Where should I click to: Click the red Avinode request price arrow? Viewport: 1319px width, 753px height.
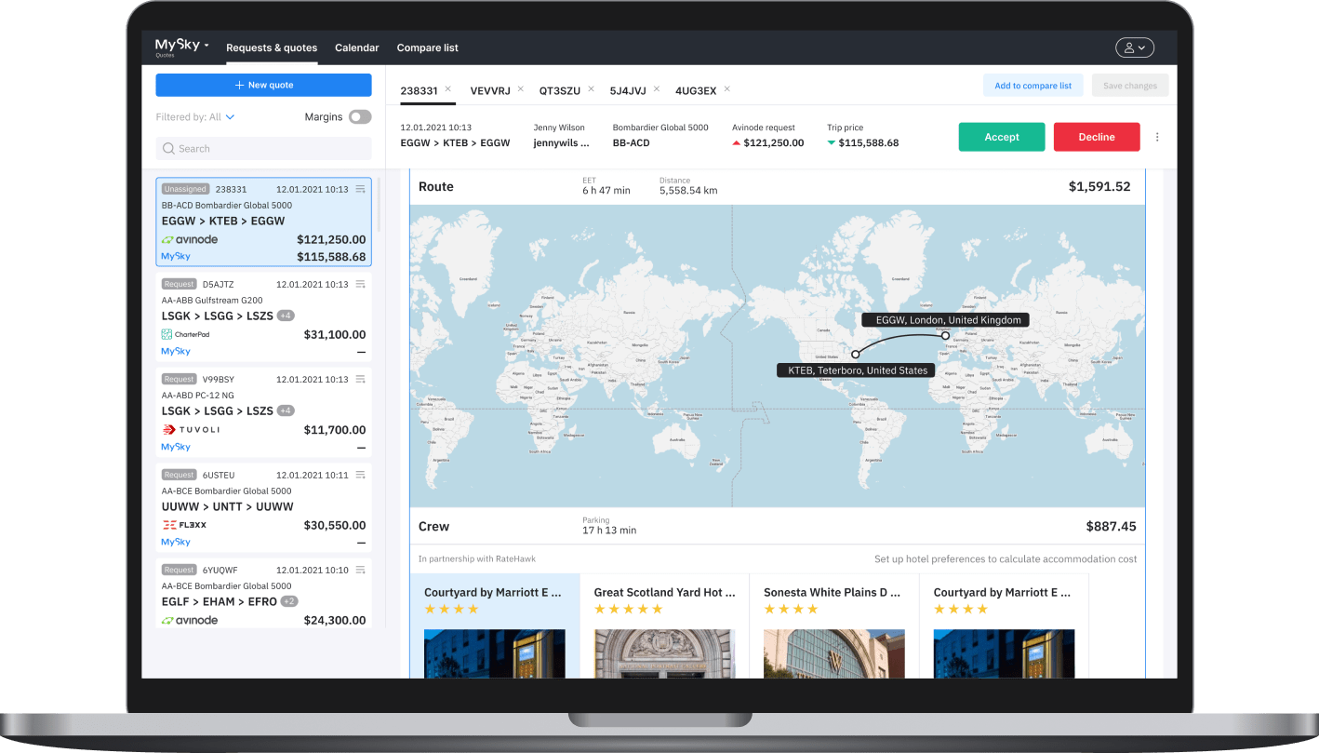(737, 143)
